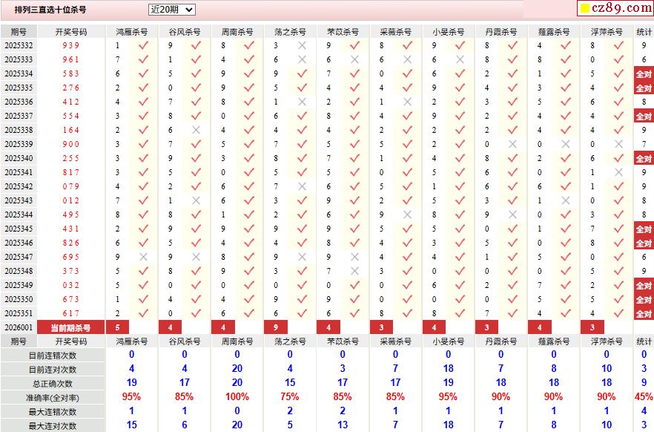Screen dimensions: 654x432
Task: Click the 最大连错次数 row label
Action: point(53,412)
